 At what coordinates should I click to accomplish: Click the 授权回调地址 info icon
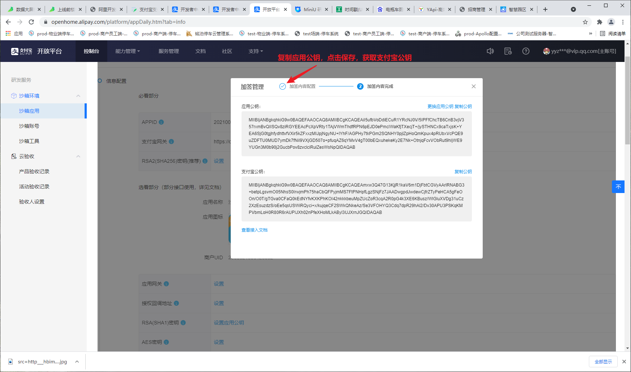click(176, 303)
